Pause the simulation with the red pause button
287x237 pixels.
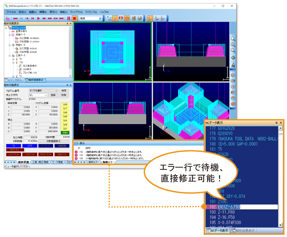pos(69,18)
